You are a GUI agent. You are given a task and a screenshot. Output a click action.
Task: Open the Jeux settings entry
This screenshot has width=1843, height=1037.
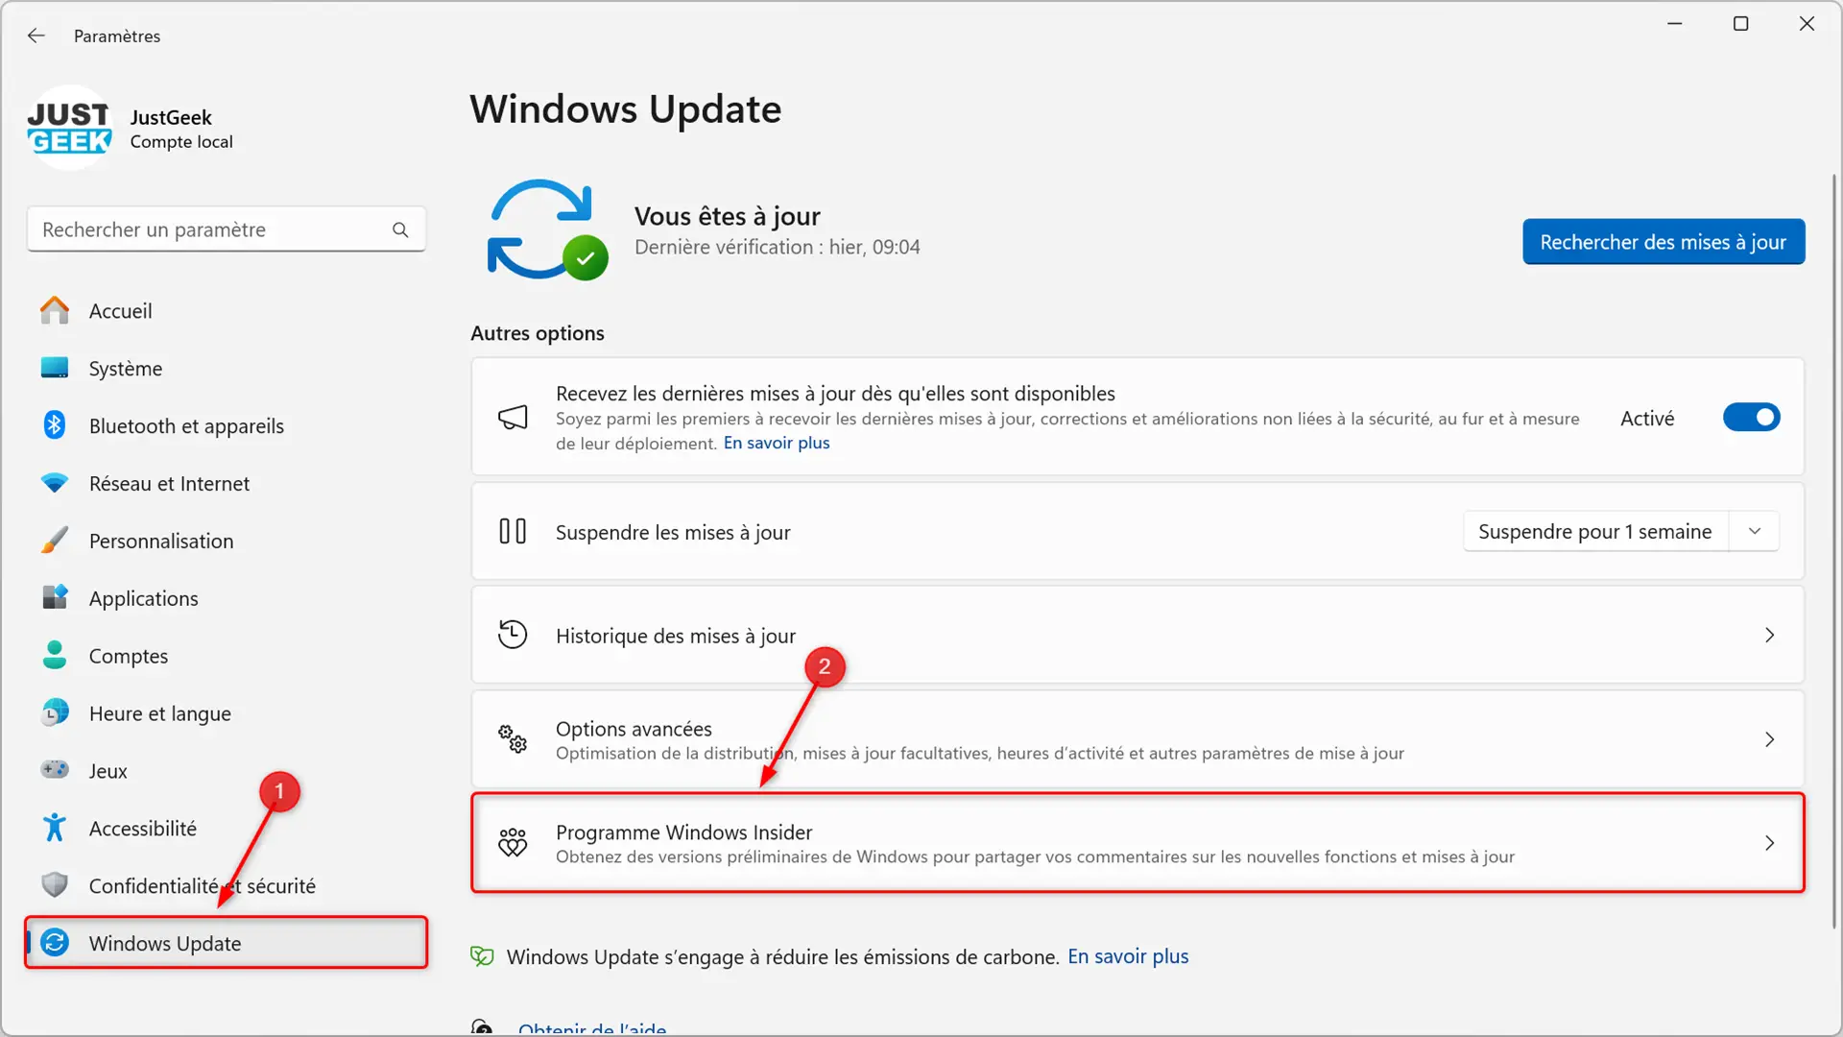pyautogui.click(x=227, y=771)
